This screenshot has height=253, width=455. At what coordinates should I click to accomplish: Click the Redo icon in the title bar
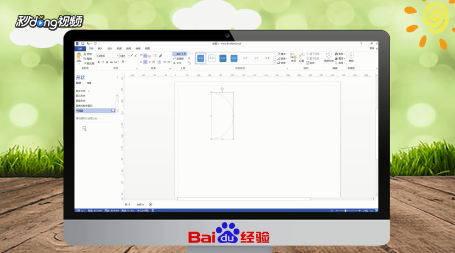[95, 44]
